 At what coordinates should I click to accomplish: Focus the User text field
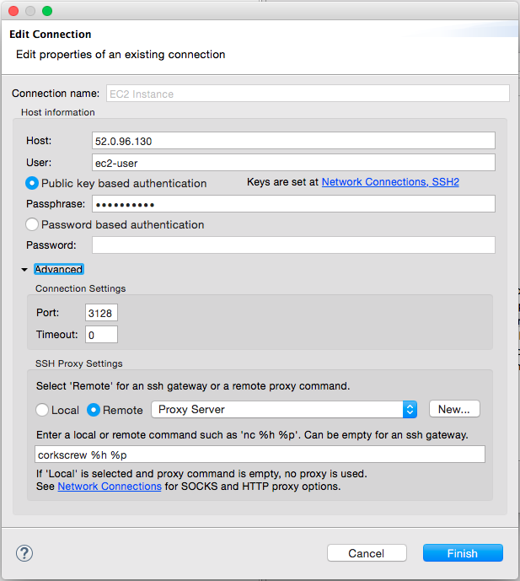[x=293, y=162]
